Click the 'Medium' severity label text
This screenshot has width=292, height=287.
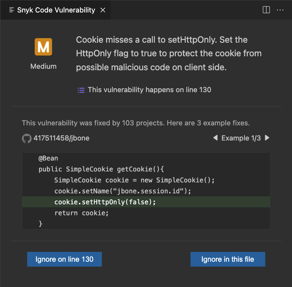click(43, 66)
